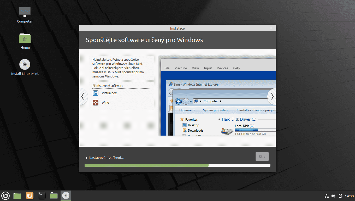Click the battery status icon in the tray
The width and height of the screenshot is (355, 201).
click(x=340, y=196)
